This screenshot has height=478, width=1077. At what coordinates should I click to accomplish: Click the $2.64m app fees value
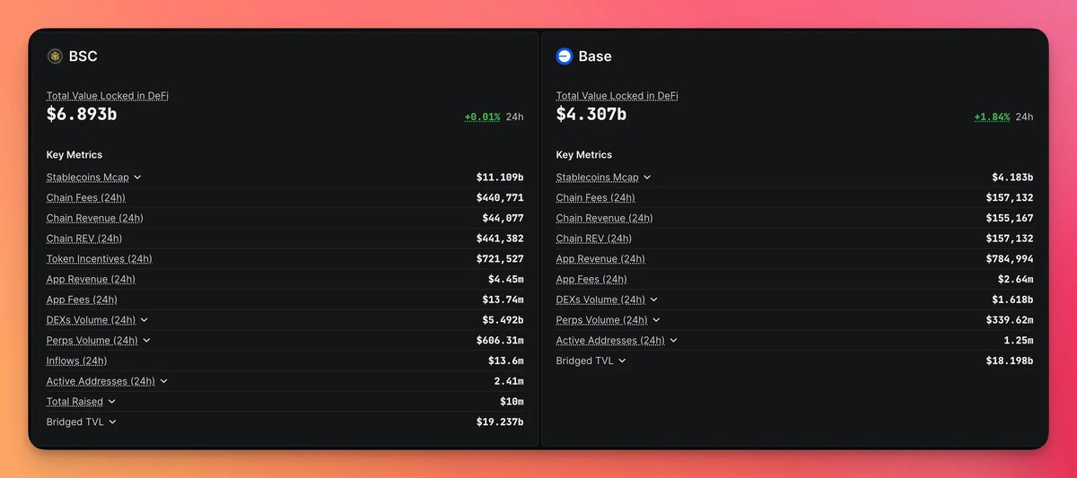[1016, 280]
